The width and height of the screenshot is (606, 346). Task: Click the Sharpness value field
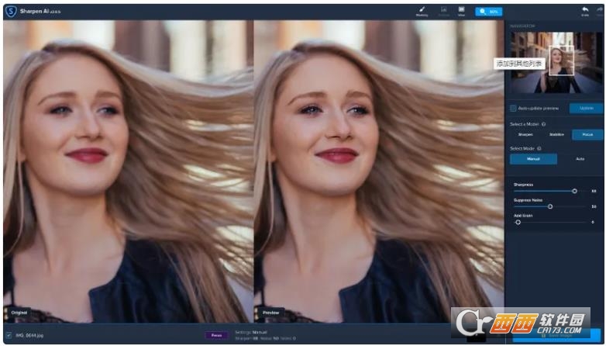[x=594, y=191]
